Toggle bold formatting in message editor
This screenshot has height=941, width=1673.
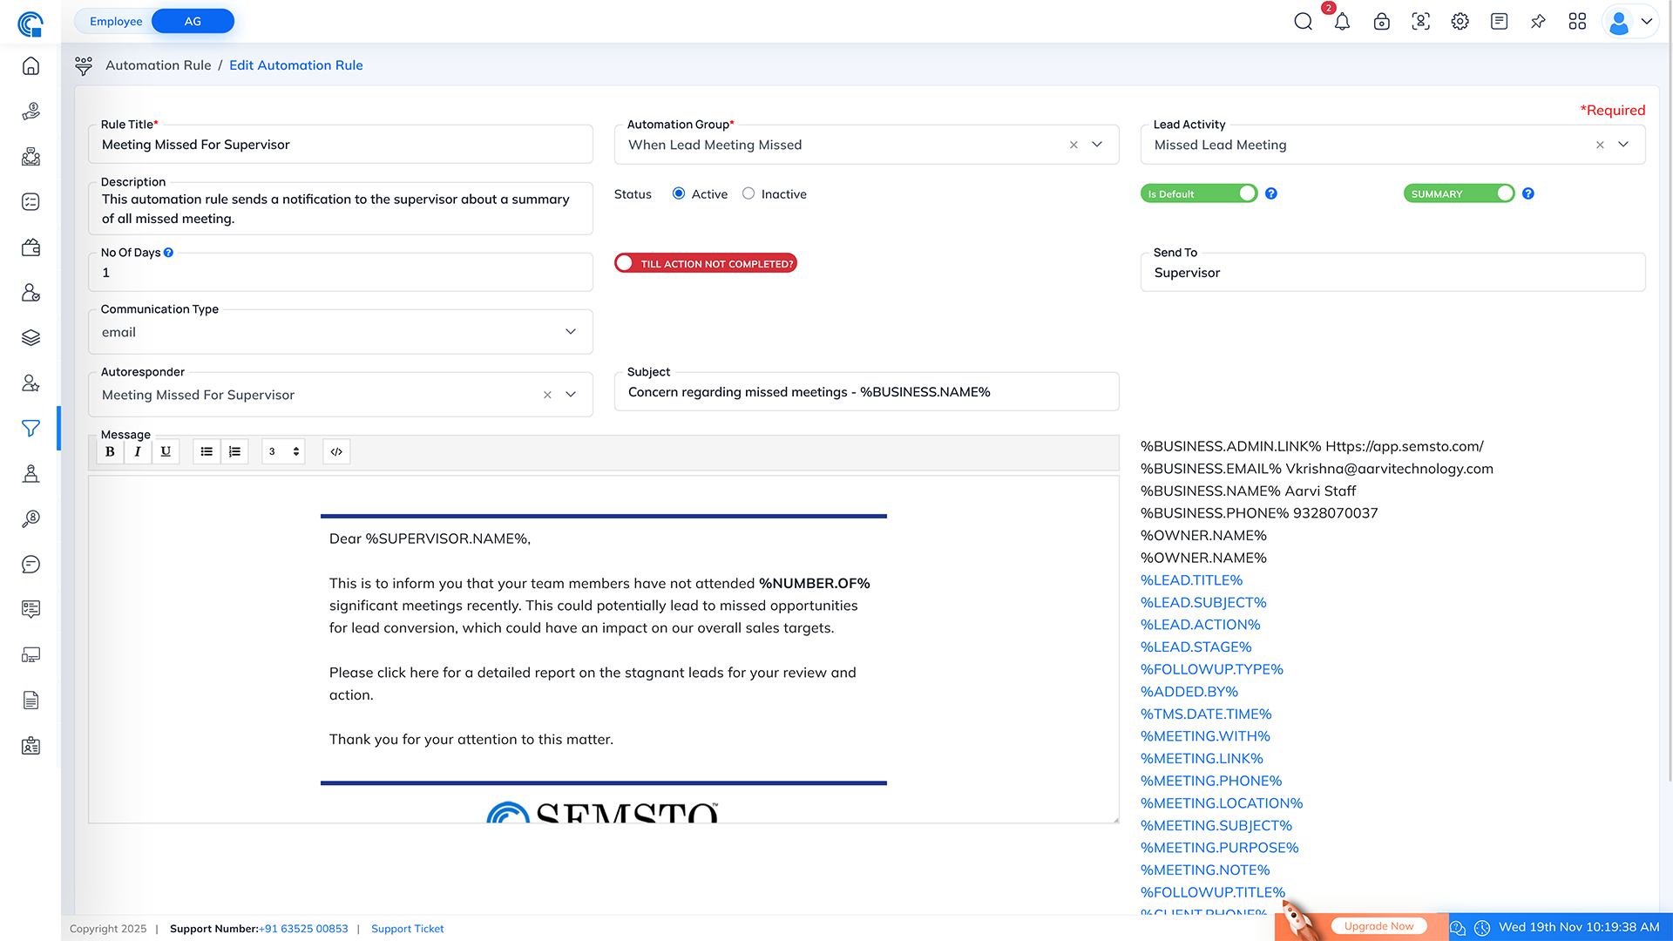click(110, 451)
